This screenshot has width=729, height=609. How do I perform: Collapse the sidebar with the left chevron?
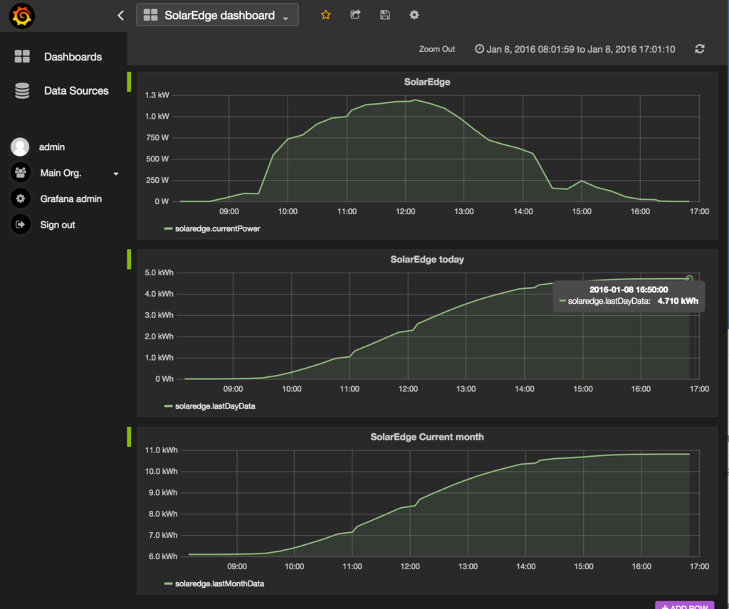(x=120, y=16)
